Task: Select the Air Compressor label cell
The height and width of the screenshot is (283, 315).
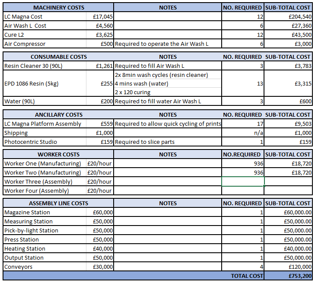Action: coord(45,44)
